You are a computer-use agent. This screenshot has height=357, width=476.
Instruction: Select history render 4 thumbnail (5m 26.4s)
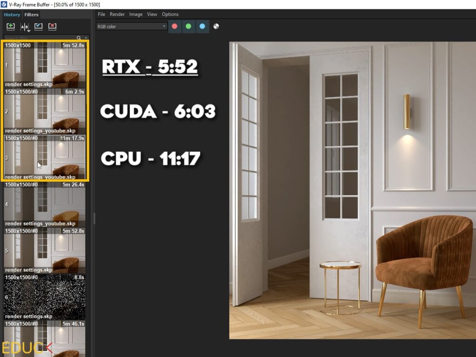coord(45,204)
